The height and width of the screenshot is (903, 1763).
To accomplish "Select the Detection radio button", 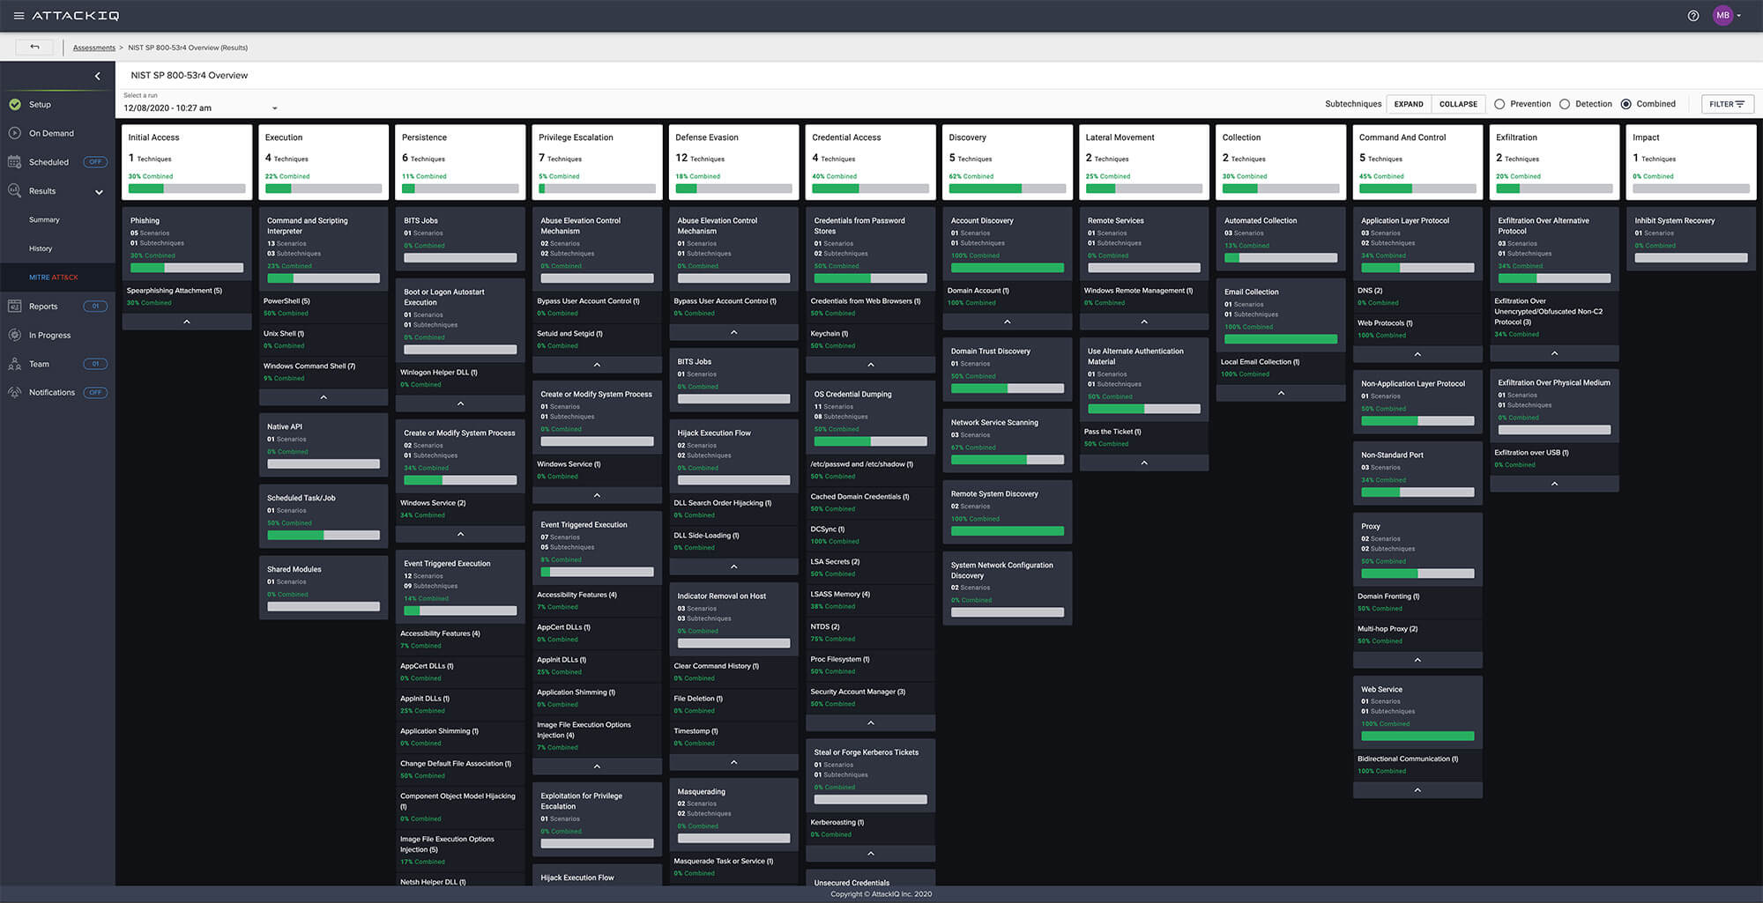I will pyautogui.click(x=1565, y=104).
